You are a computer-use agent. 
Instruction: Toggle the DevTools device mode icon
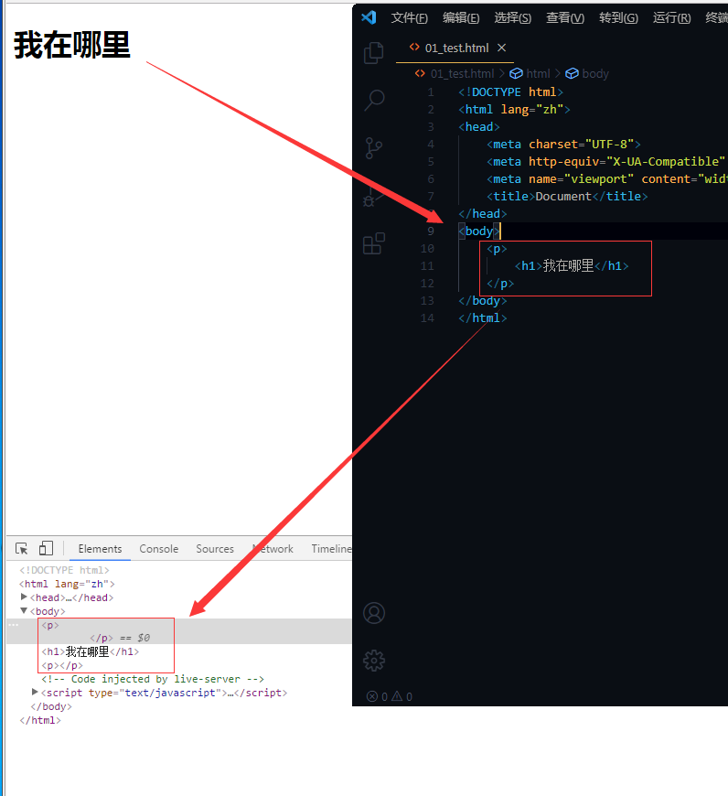tap(46, 548)
